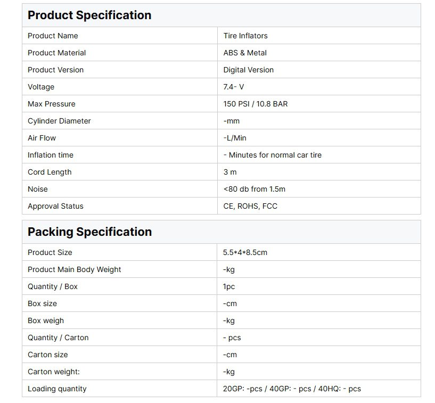435x403 pixels.
Task: Click the Packing Specification heading
Action: (x=89, y=232)
